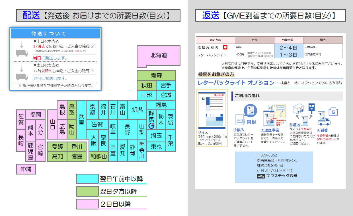Click 山口 prefecture box

(x=52, y=124)
